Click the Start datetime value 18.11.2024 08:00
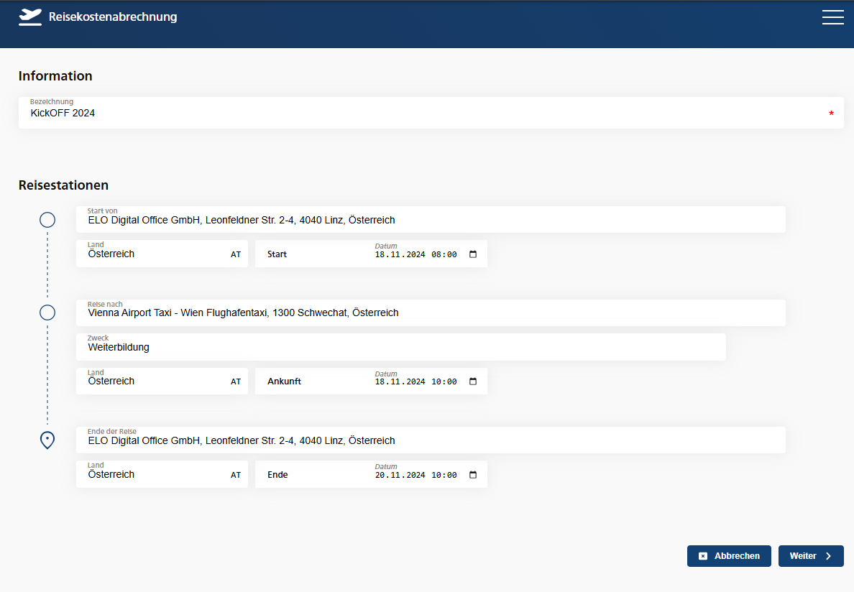 coord(415,254)
